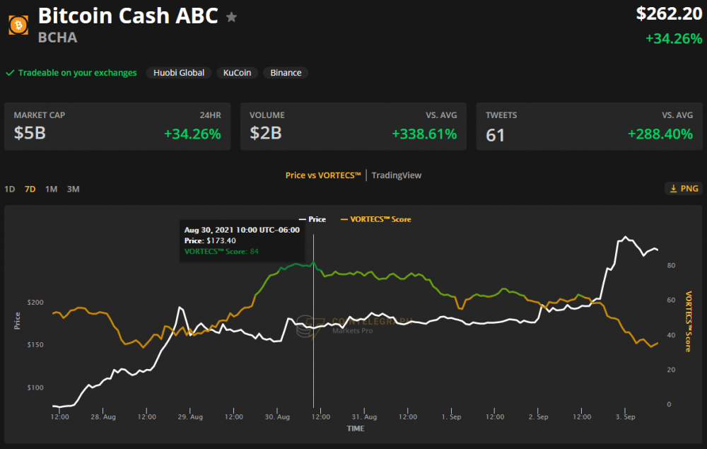Screen dimensions: 707x449
Task: Click the Bitcoin Cash ABC title
Action: pyautogui.click(x=128, y=16)
